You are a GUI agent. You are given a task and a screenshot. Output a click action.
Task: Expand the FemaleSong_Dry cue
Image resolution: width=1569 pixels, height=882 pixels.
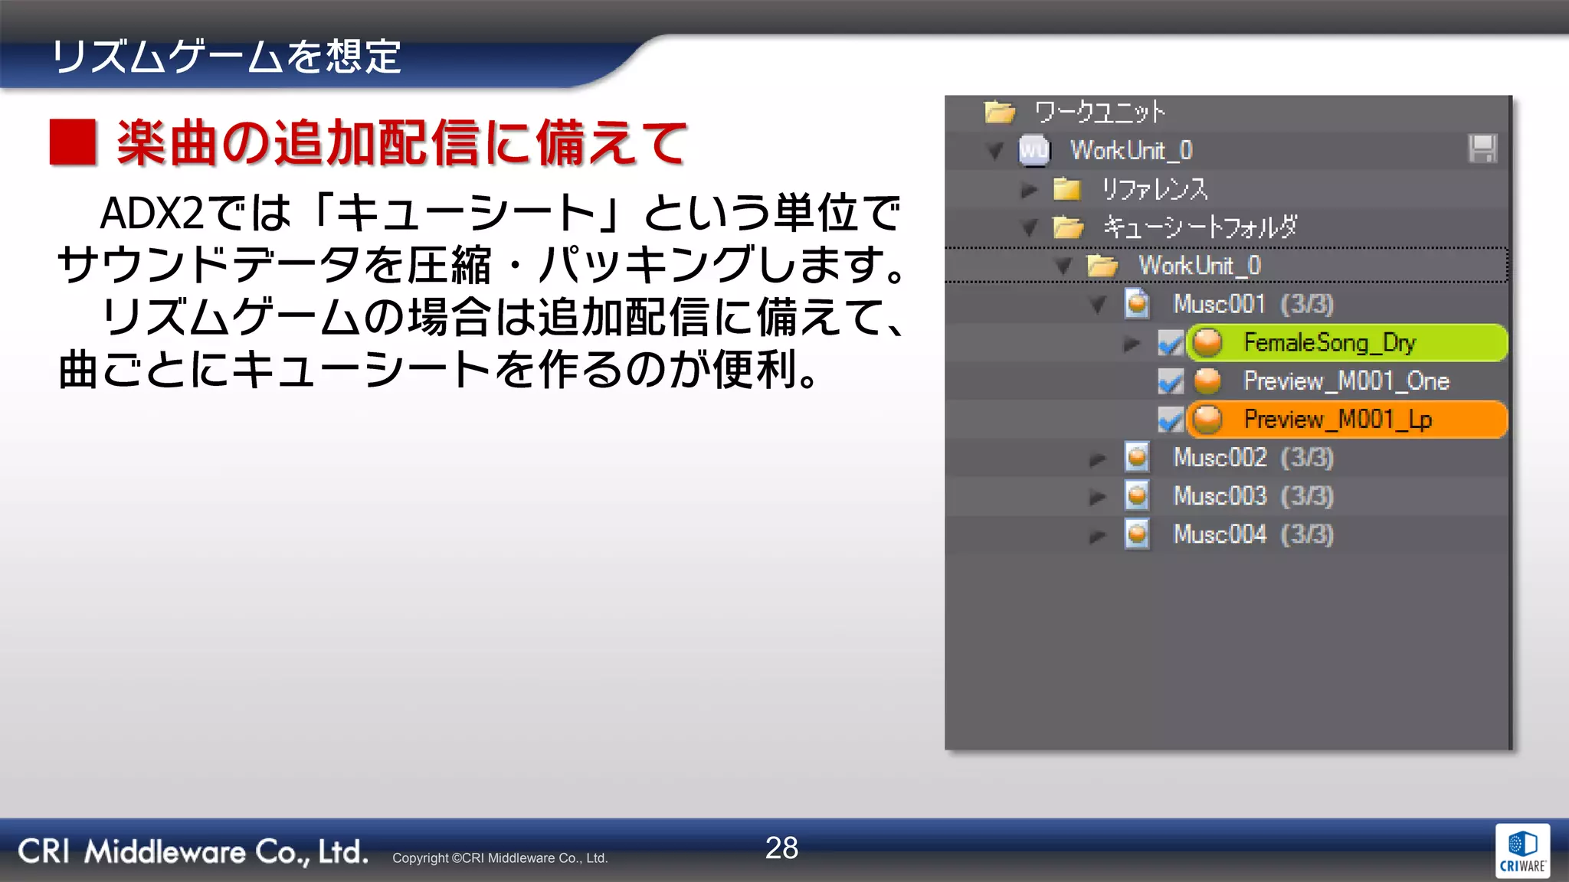click(1132, 343)
